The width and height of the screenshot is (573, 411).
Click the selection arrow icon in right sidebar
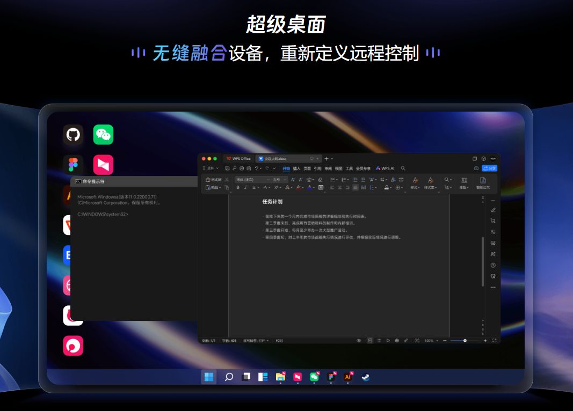click(493, 221)
